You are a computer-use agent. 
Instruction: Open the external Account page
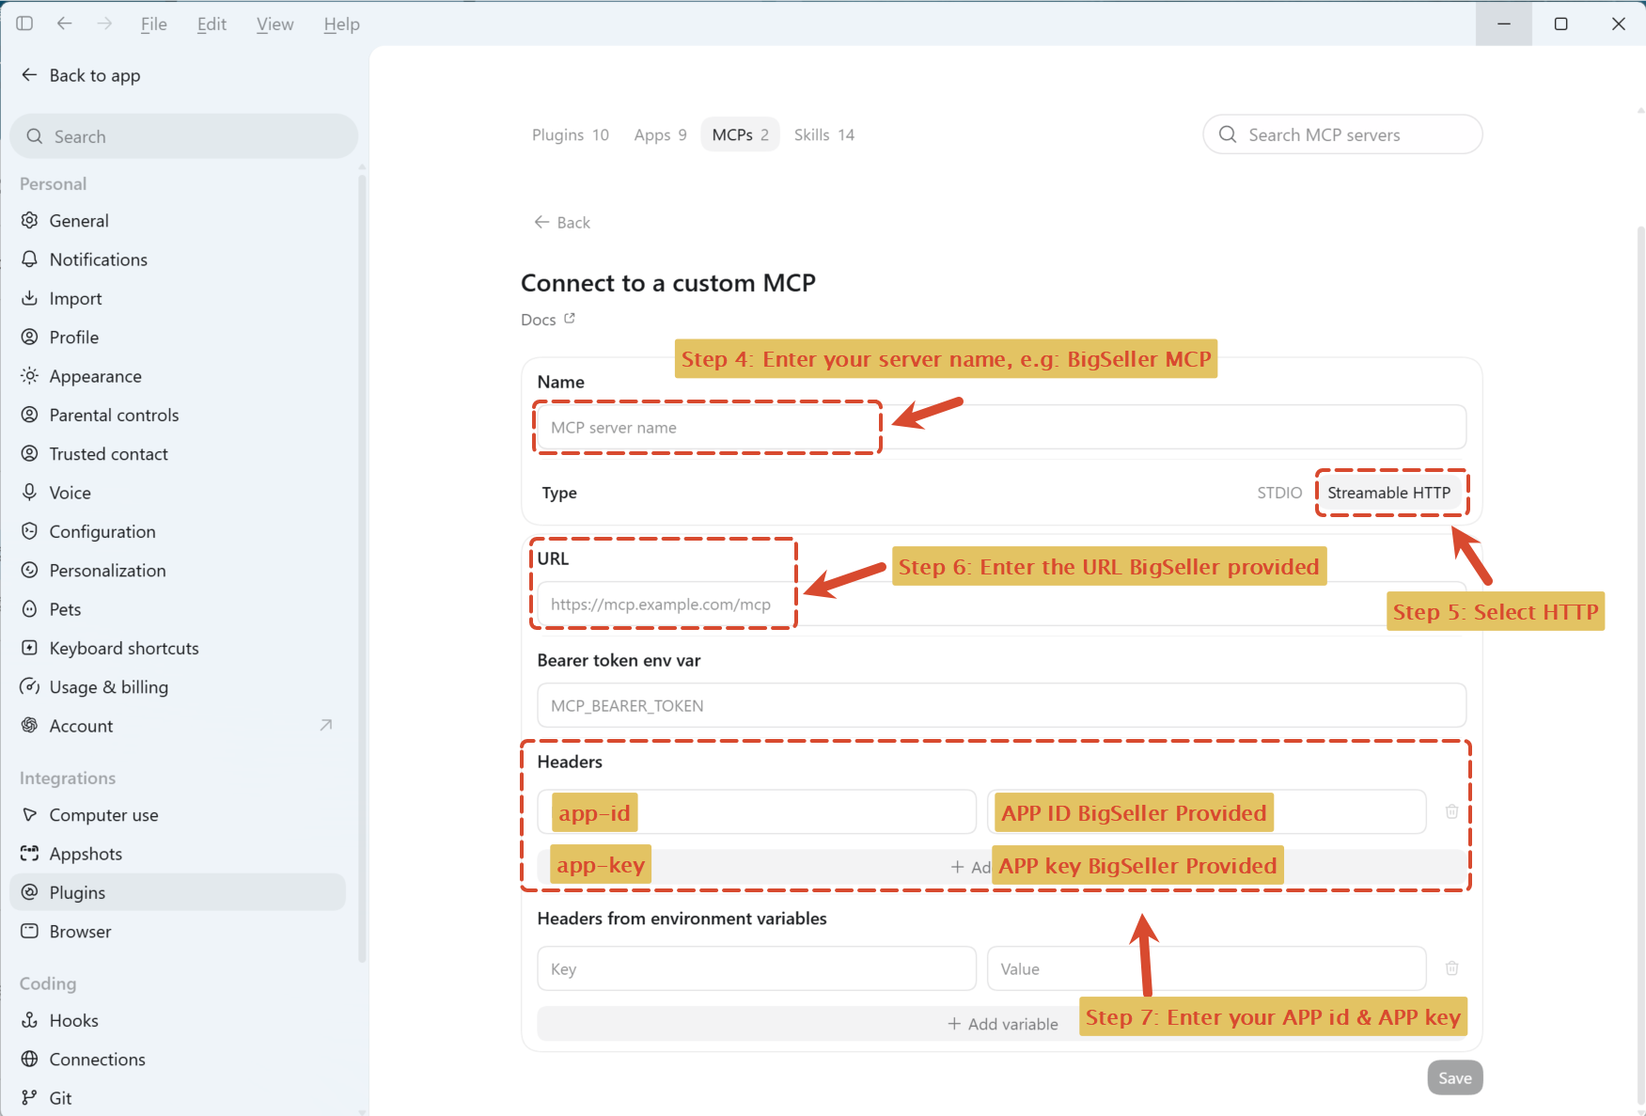point(178,726)
